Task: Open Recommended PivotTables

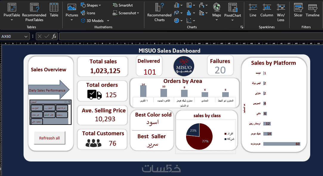Action: [34, 12]
